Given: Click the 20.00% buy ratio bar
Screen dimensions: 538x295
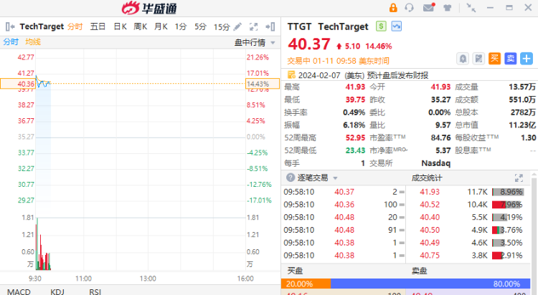Looking at the screenshot, I should pyautogui.click(x=306, y=284).
